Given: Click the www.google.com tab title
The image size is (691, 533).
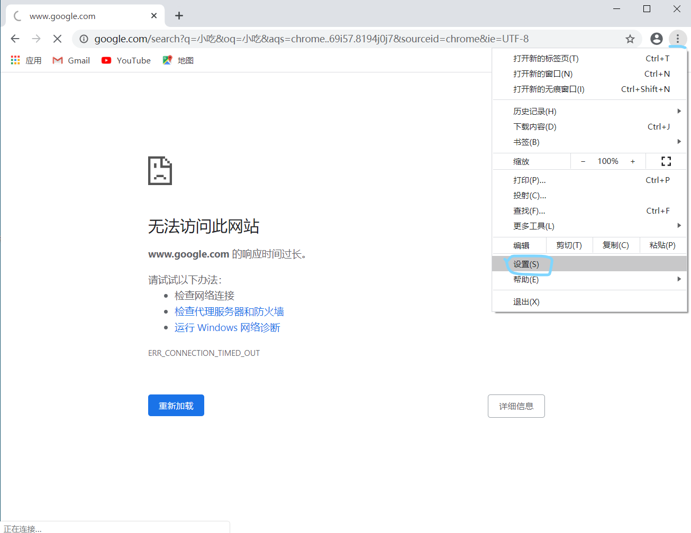Looking at the screenshot, I should click(62, 16).
